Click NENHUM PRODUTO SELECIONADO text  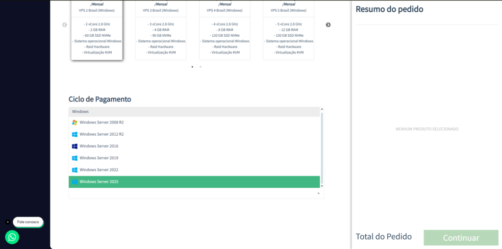click(x=427, y=129)
